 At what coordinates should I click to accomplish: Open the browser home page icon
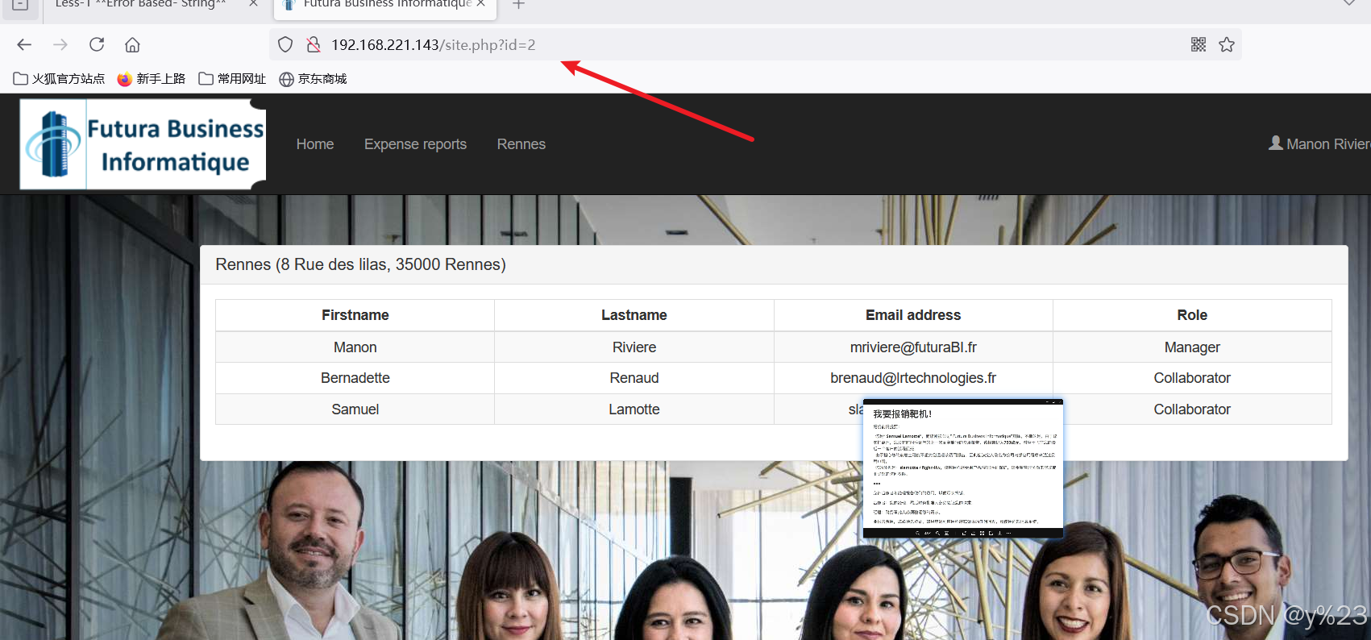tap(132, 44)
